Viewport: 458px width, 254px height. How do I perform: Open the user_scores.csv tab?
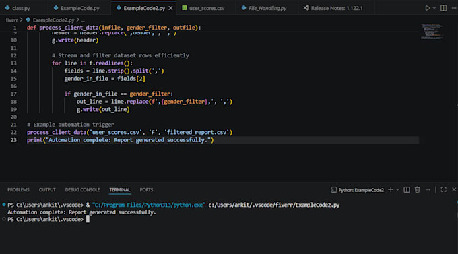[203, 8]
